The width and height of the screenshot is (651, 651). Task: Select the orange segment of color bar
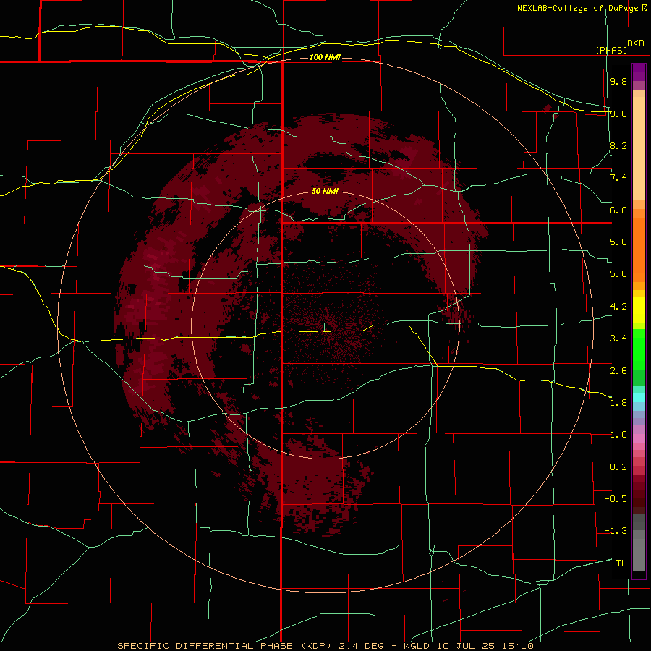tap(639, 250)
